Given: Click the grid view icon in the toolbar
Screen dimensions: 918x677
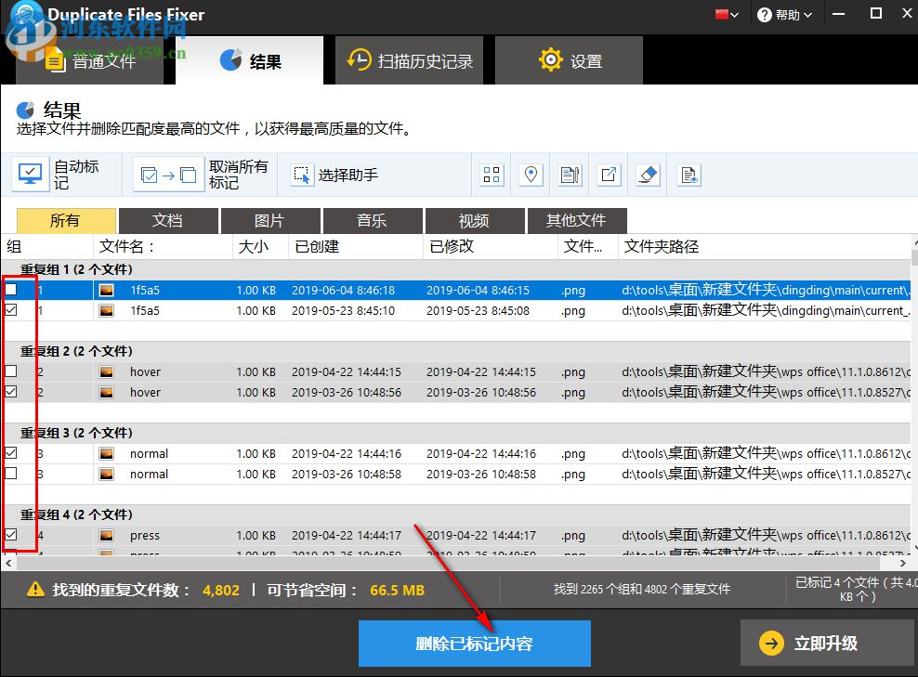Looking at the screenshot, I should [x=492, y=174].
